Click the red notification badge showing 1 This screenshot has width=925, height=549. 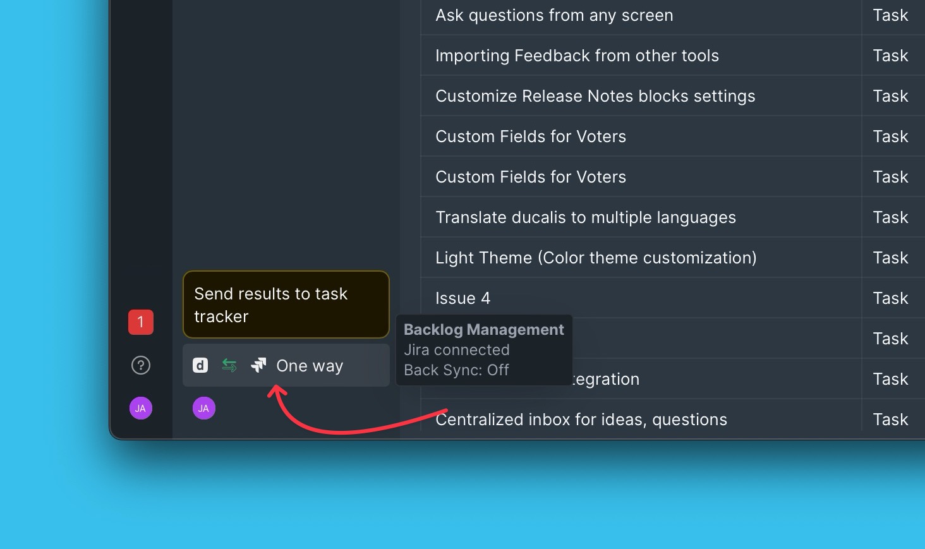click(x=140, y=322)
